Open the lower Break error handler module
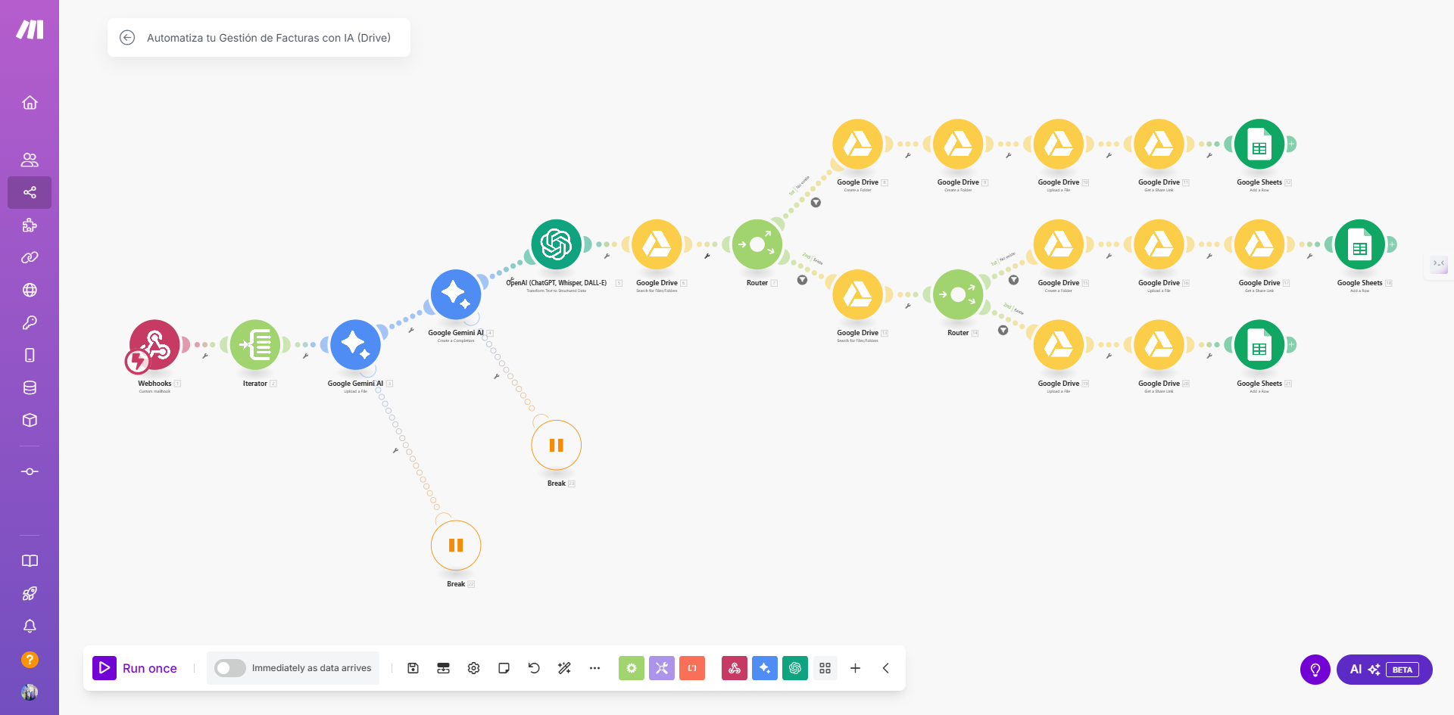 click(x=456, y=546)
